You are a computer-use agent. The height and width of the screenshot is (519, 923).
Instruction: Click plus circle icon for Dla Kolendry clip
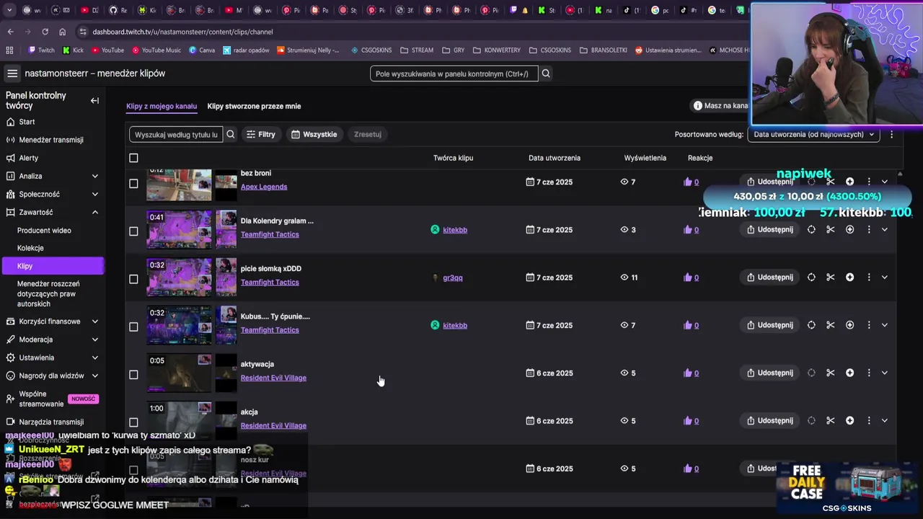(x=849, y=230)
